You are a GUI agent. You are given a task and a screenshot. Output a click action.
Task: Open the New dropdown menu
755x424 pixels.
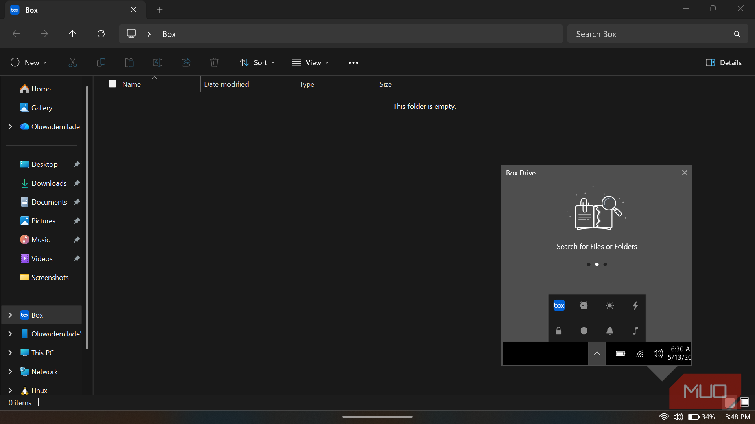pyautogui.click(x=29, y=63)
